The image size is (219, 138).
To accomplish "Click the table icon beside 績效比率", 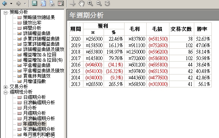I will (x=19, y=23).
